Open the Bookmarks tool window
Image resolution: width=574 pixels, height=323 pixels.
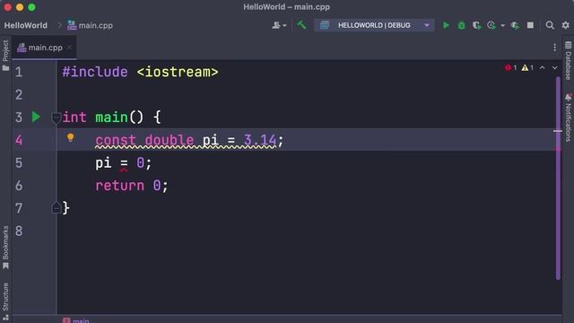click(x=5, y=248)
